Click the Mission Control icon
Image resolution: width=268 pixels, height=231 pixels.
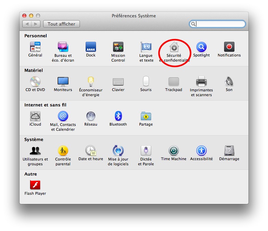[118, 47]
